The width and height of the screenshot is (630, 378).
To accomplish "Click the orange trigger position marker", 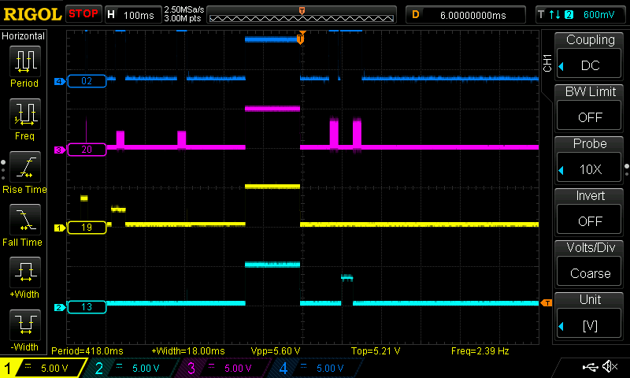I will coord(300,39).
